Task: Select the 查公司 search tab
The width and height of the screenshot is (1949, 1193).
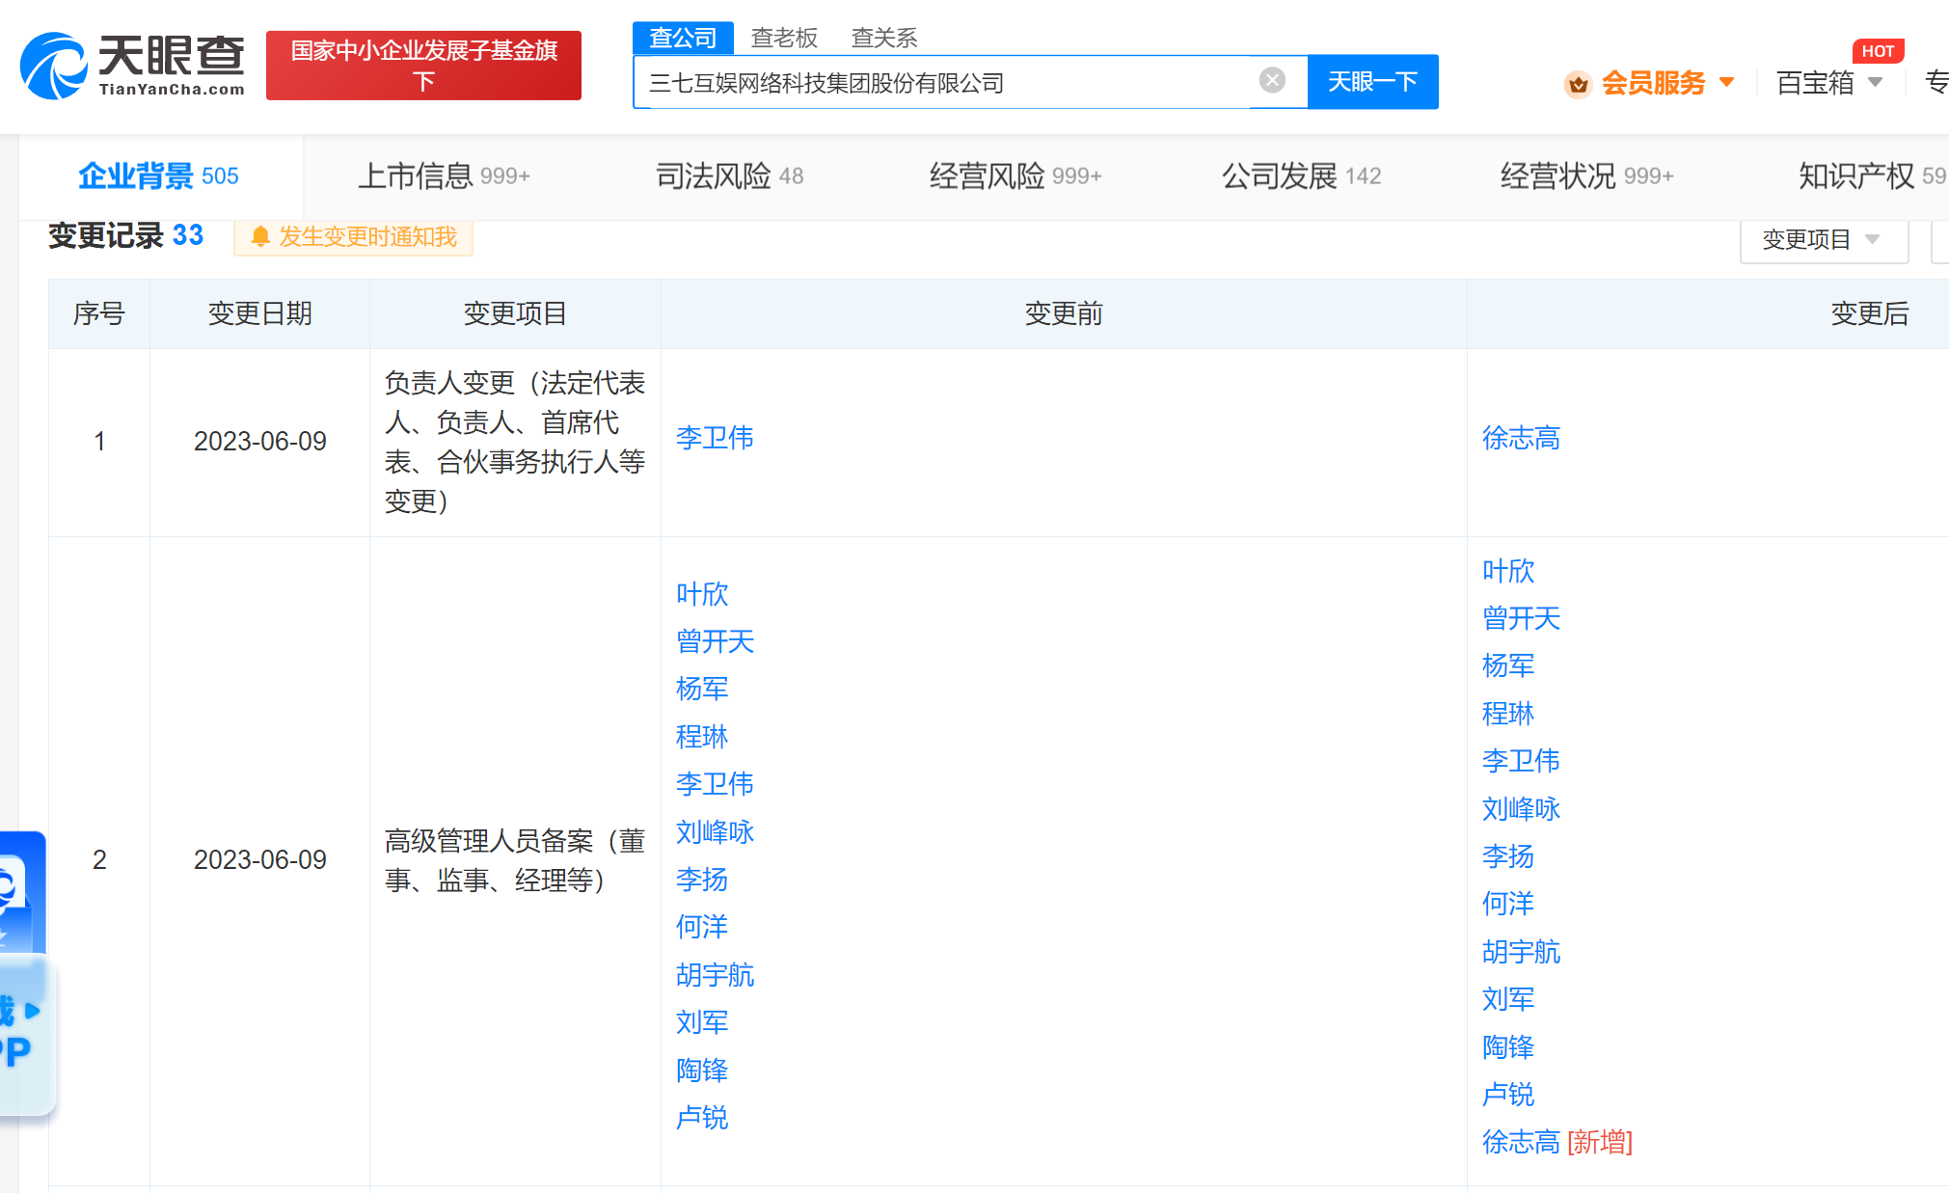Action: pos(683,38)
